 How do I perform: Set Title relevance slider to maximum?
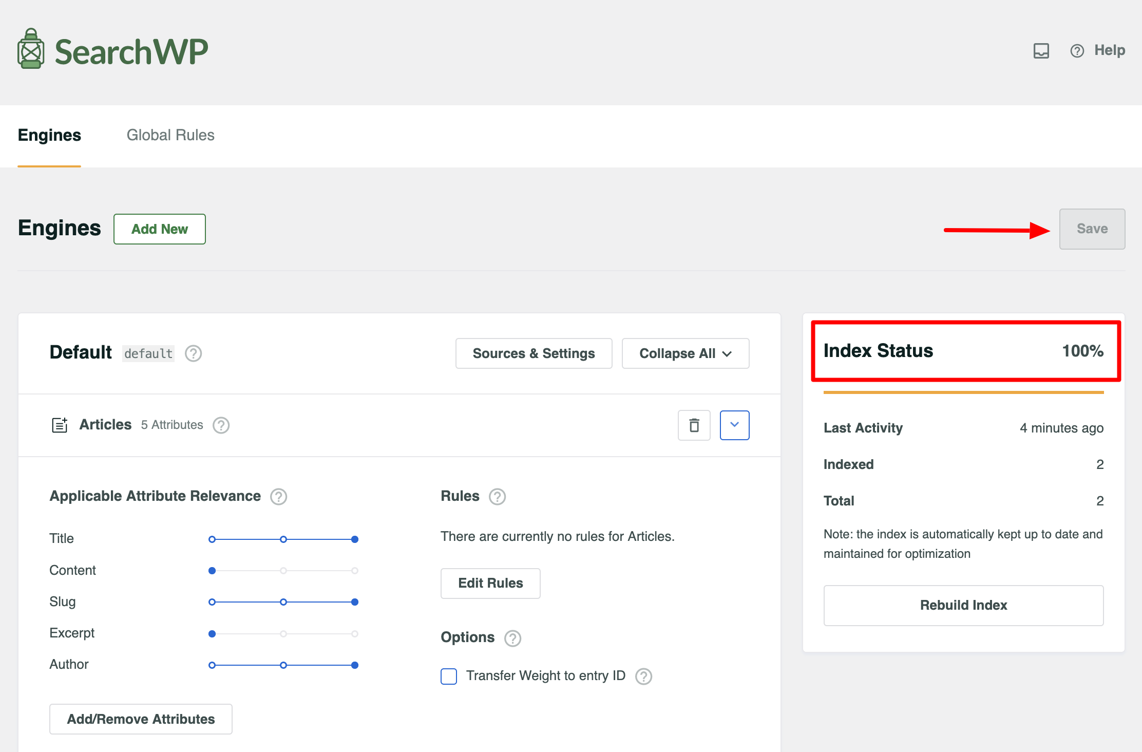tap(355, 539)
